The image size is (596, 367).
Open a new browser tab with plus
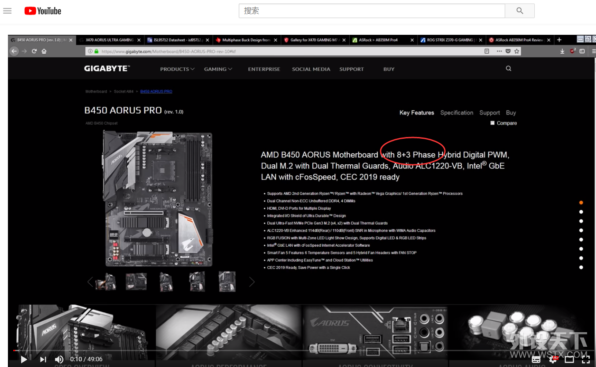pyautogui.click(x=559, y=40)
